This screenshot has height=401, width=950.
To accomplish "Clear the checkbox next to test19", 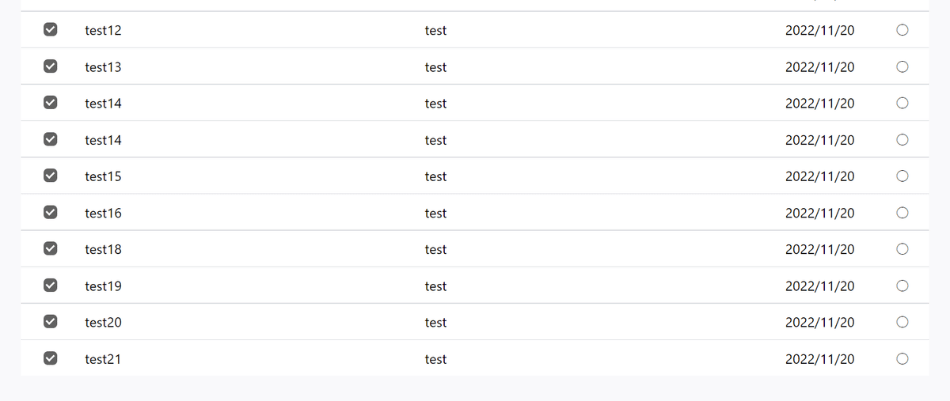I will click(50, 285).
